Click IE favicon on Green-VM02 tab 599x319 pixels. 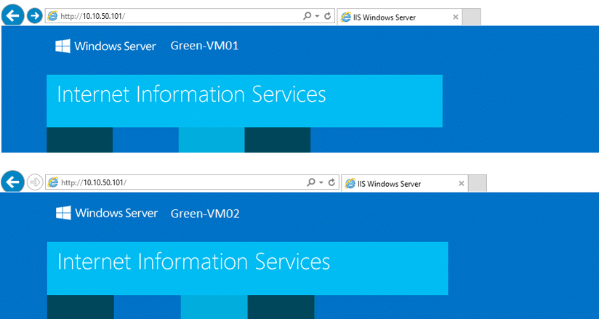(x=350, y=184)
